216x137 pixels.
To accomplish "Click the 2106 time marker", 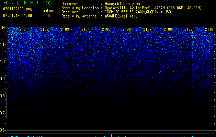I will pyautogui.click(x=127, y=29).
